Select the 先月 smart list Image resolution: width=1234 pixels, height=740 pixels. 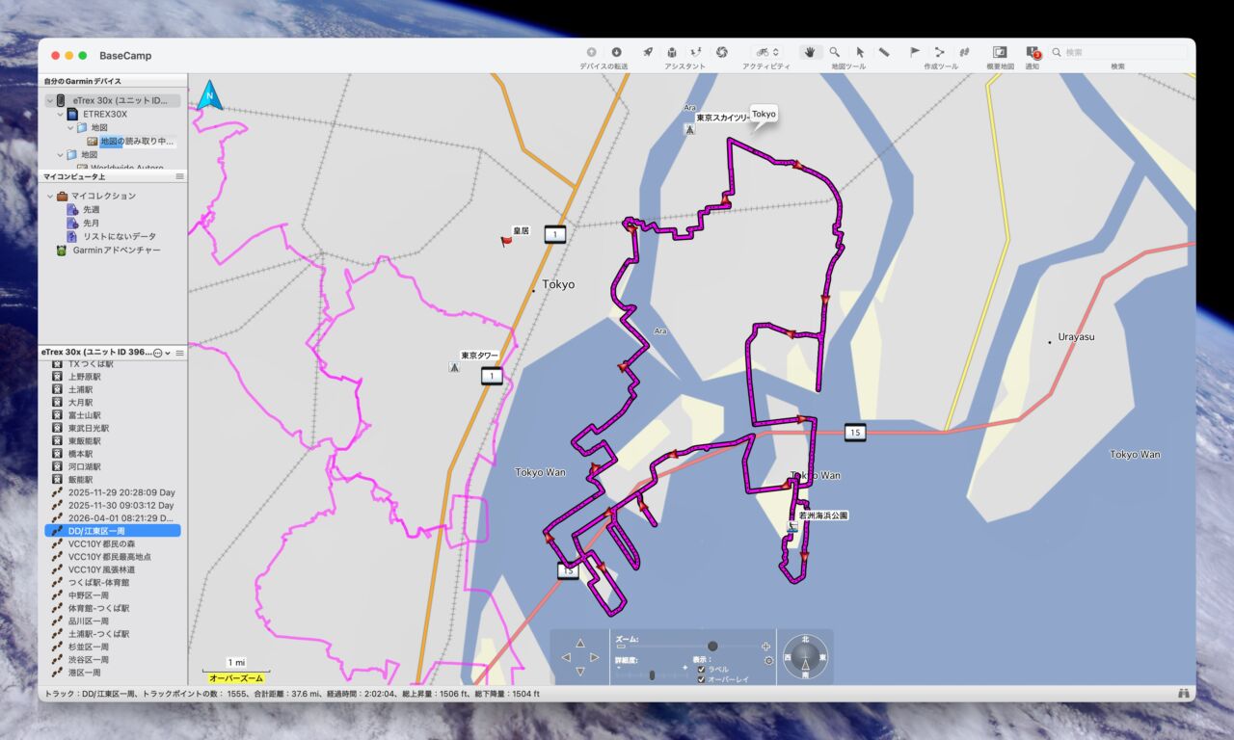[92, 223]
